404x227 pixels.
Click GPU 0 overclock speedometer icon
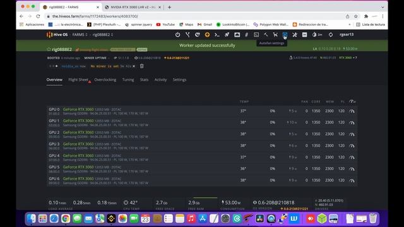(x=352, y=111)
